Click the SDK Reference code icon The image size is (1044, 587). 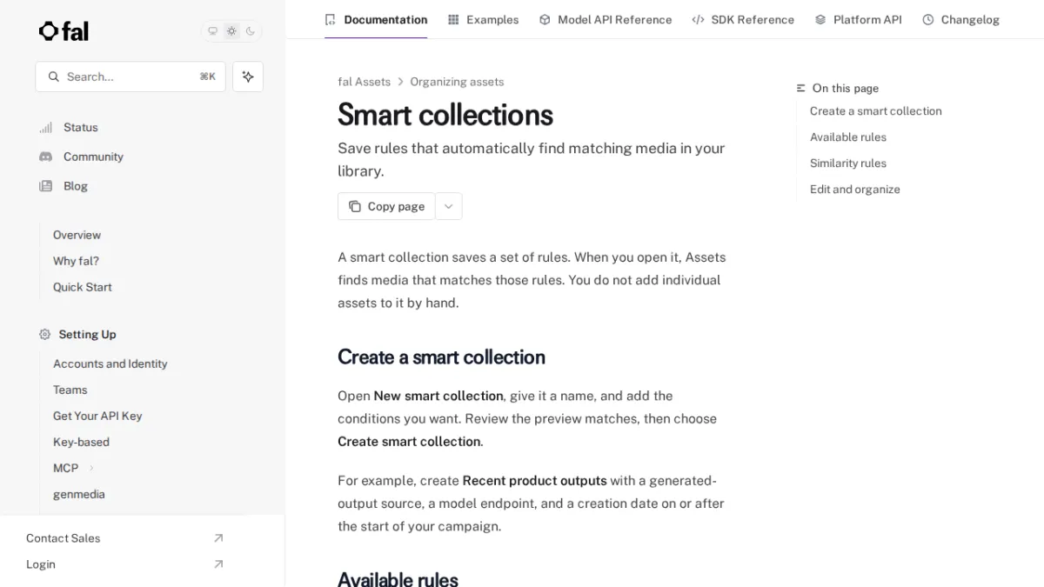[x=698, y=19]
